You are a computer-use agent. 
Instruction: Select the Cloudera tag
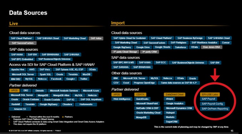click(x=67, y=104)
